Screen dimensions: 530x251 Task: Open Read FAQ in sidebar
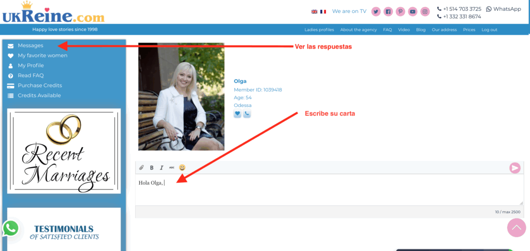click(x=31, y=76)
